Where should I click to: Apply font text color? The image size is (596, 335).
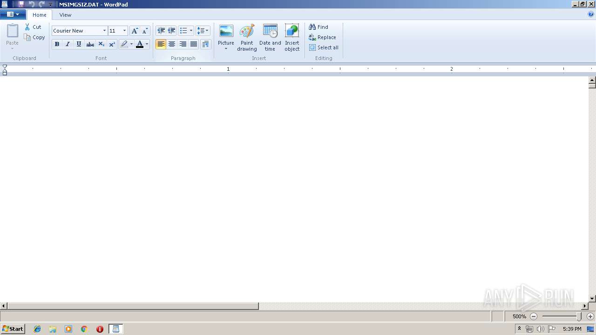coord(139,44)
